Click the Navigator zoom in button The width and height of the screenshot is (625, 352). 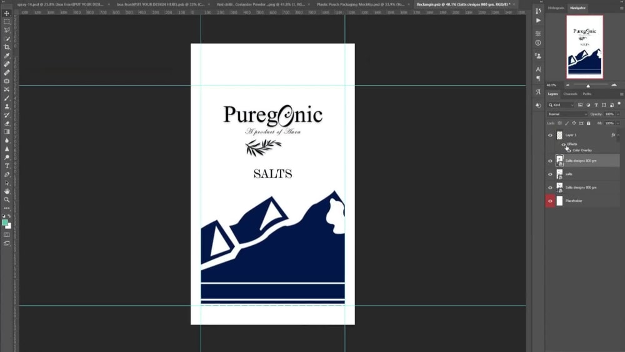click(614, 85)
